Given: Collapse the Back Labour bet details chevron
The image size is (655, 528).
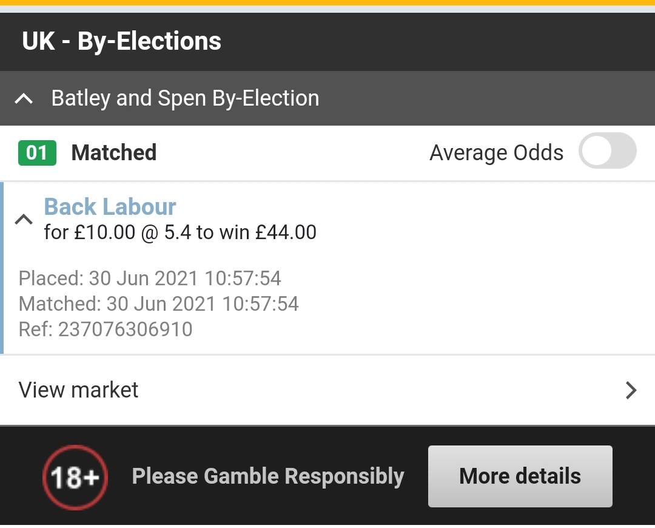Looking at the screenshot, I should (24, 219).
